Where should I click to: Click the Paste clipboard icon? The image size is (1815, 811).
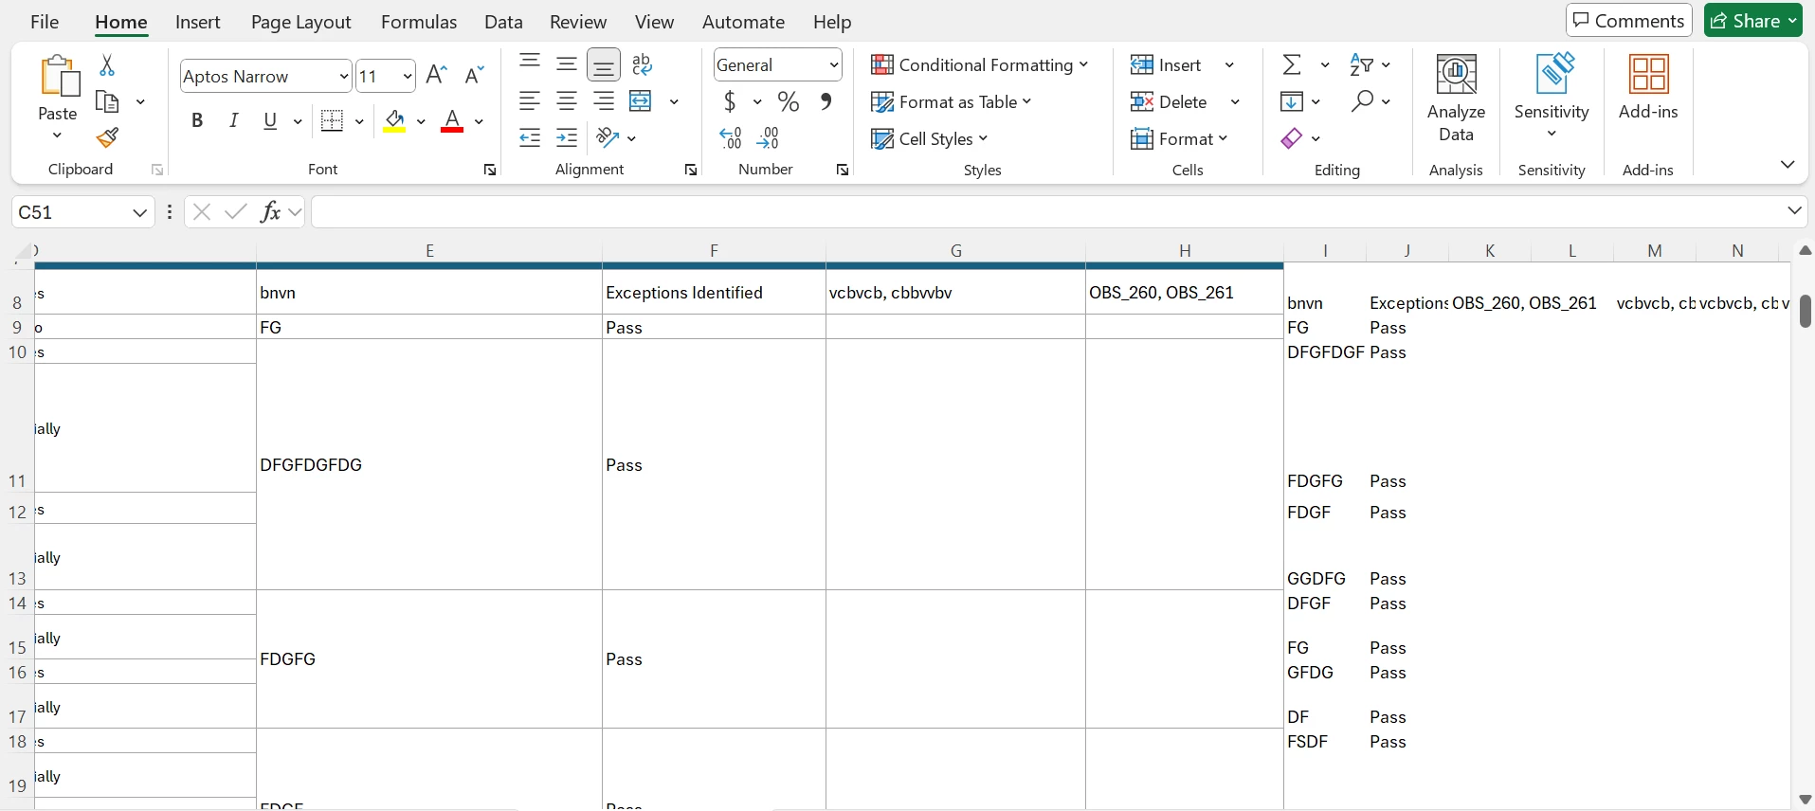59,76
